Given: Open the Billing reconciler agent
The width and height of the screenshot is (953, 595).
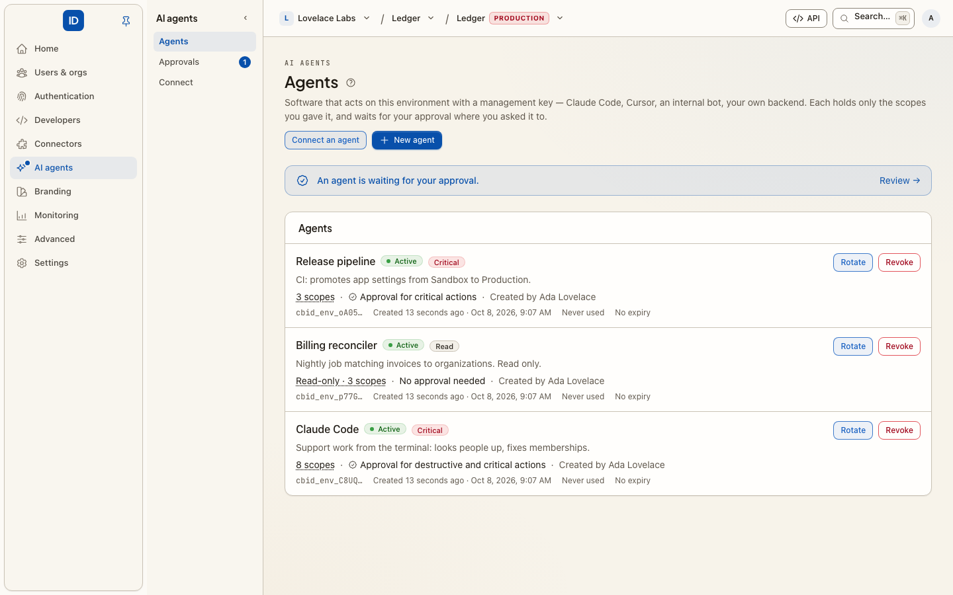Looking at the screenshot, I should click(x=336, y=346).
